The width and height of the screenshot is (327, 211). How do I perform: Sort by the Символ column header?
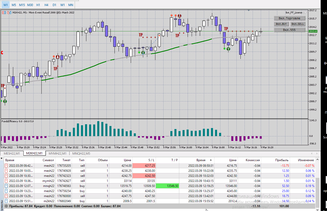(45, 160)
